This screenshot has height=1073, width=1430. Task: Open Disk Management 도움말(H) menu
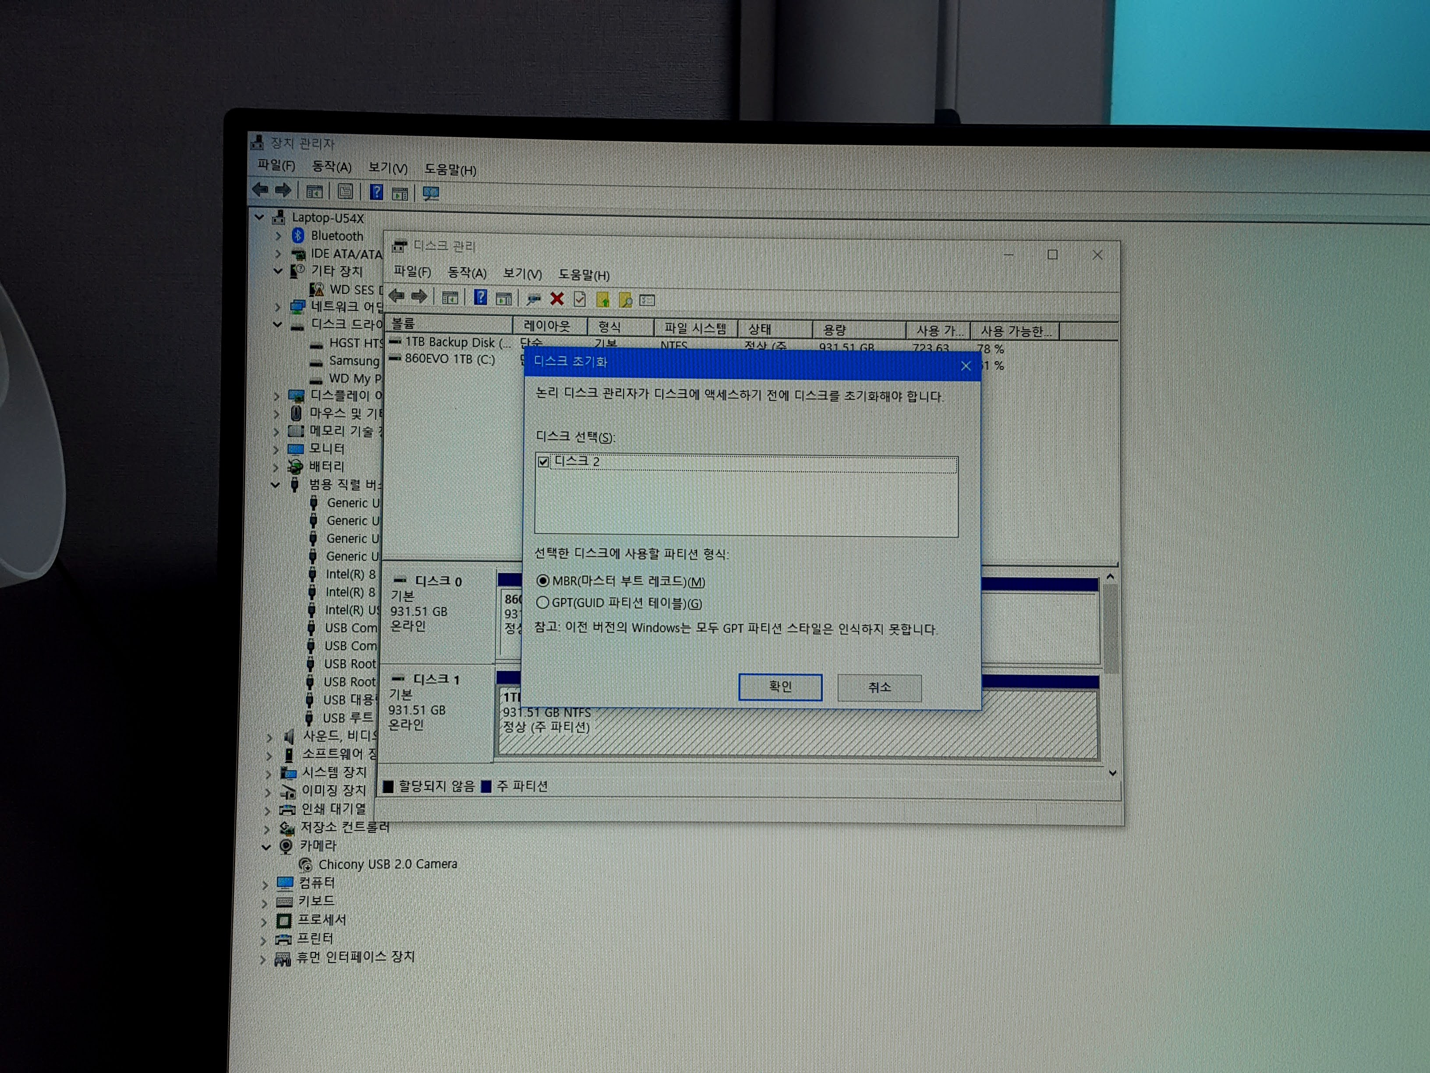pos(584,275)
